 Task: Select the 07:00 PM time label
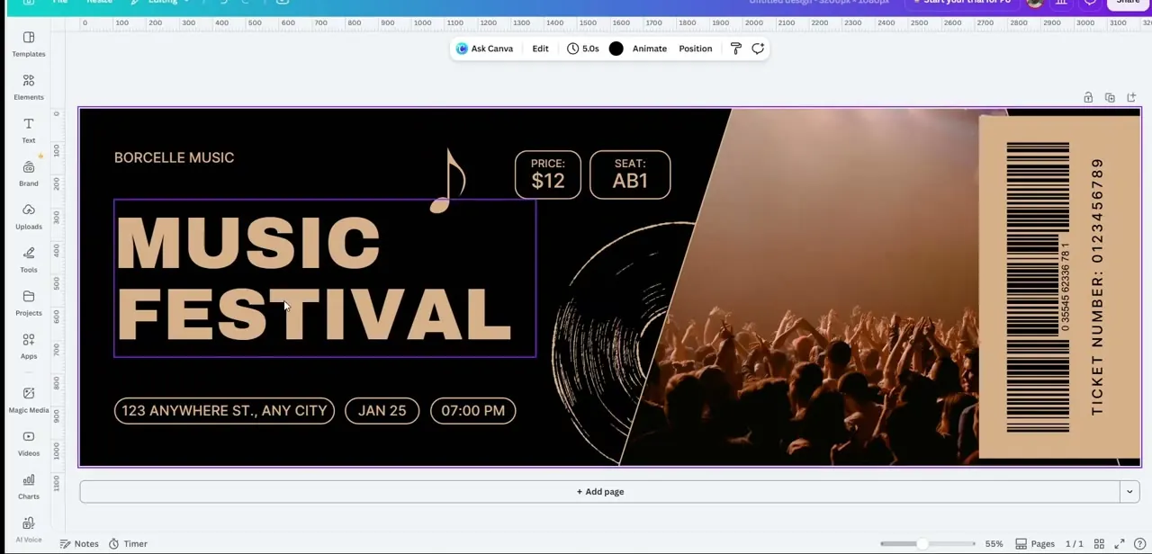click(472, 410)
